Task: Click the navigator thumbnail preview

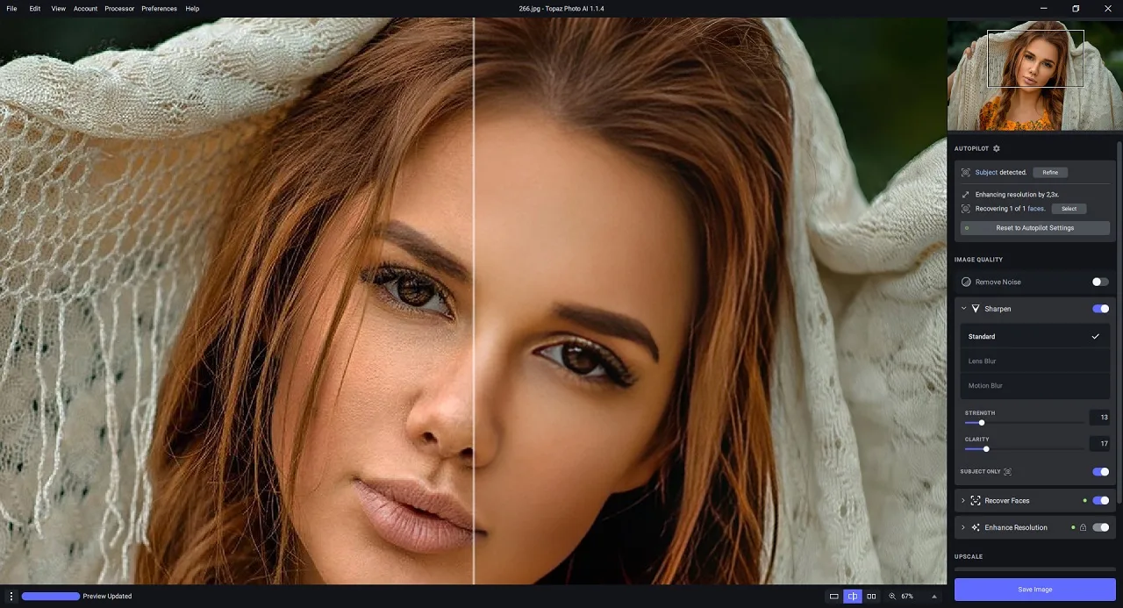Action: coord(1035,75)
